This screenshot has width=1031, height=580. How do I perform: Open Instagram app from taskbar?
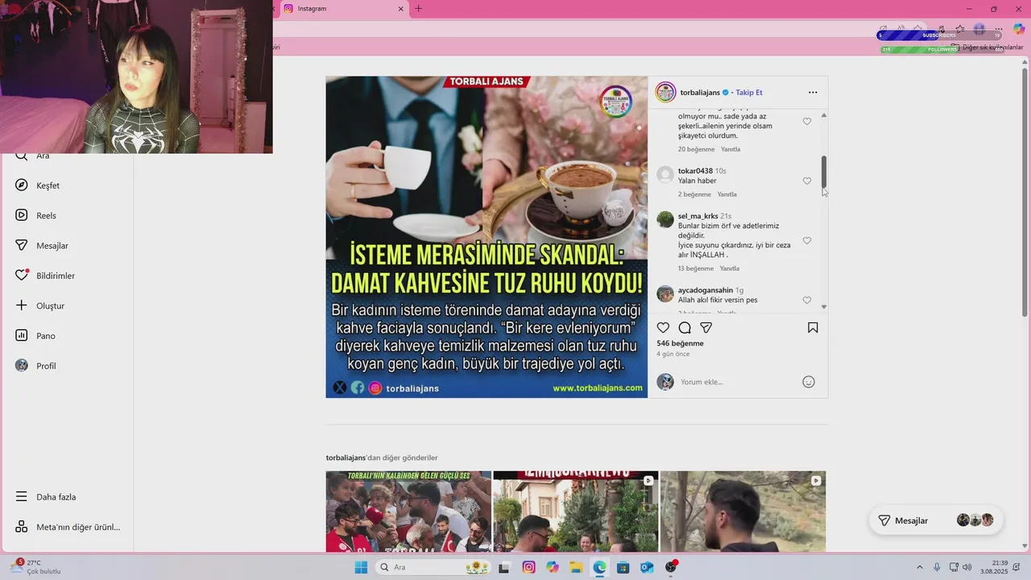point(528,567)
